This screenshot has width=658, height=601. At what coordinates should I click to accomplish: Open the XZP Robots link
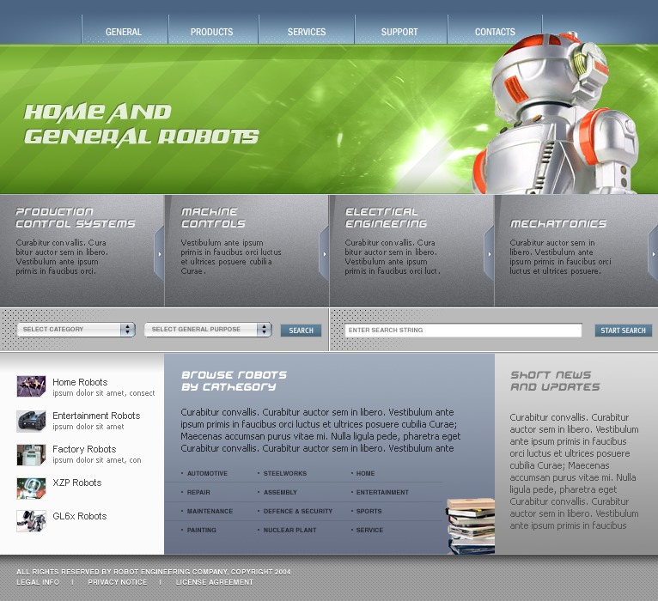pyautogui.click(x=77, y=483)
